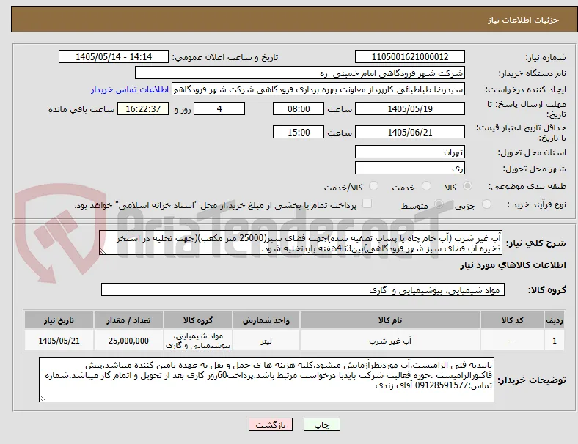Click the remaining days field showing 4
The image size is (578, 444).
[x=219, y=109]
